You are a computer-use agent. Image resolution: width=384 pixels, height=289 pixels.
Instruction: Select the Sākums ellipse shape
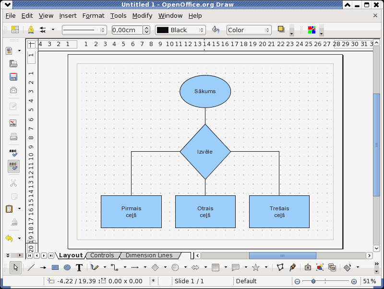[x=205, y=91]
